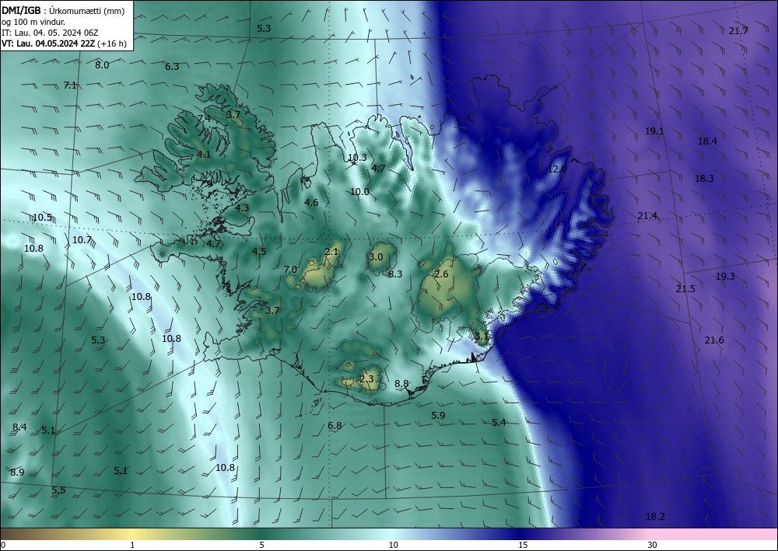This screenshot has height=551, width=778.
Task: Click the 19.1 value on the map
Action: (x=654, y=131)
